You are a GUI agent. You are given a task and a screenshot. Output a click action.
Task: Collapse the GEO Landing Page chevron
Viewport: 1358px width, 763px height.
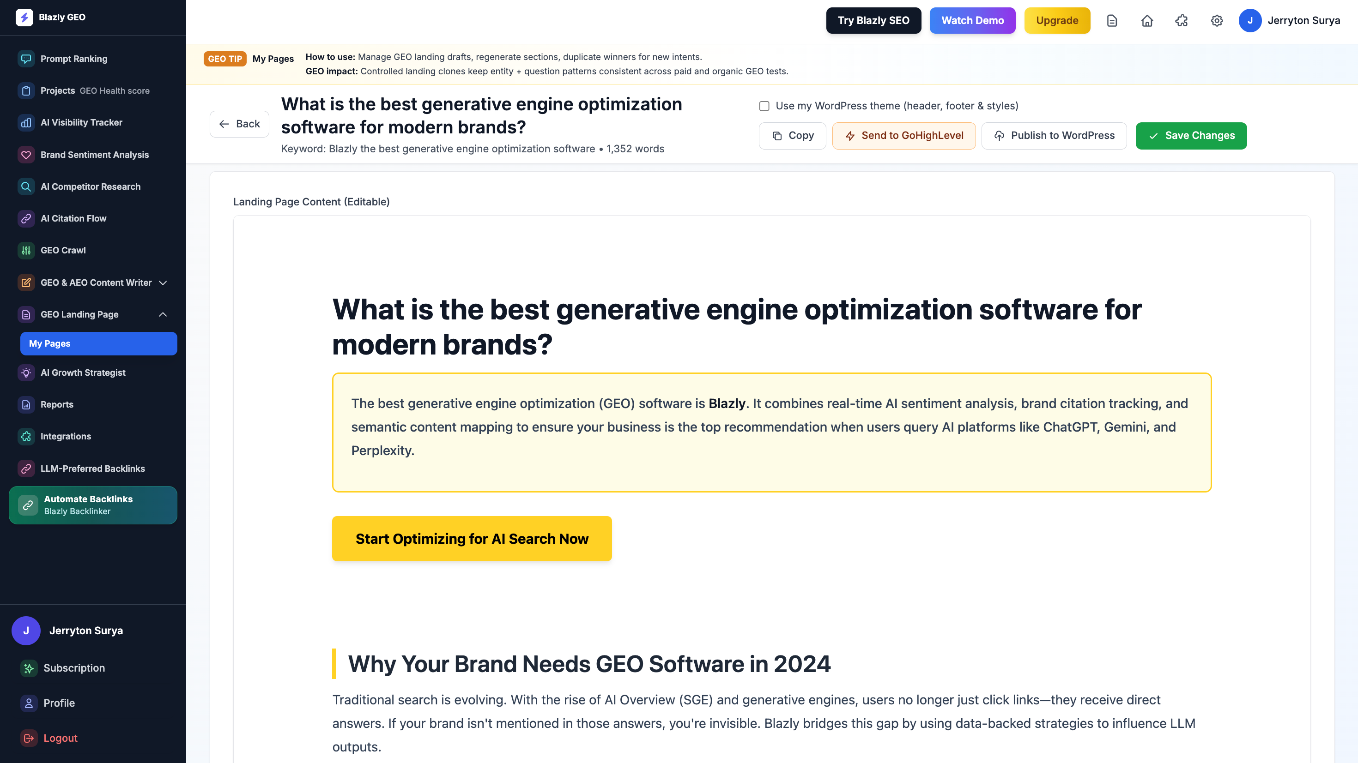click(x=163, y=314)
